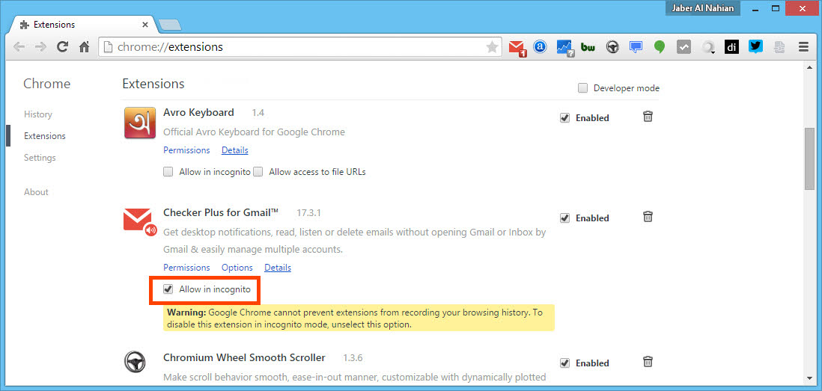822x391 pixels.
Task: Go to the home page icon
Action: coord(84,47)
